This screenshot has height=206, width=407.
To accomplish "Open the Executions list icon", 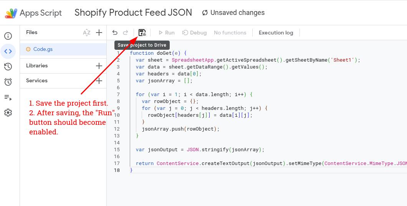I will click(x=8, y=97).
